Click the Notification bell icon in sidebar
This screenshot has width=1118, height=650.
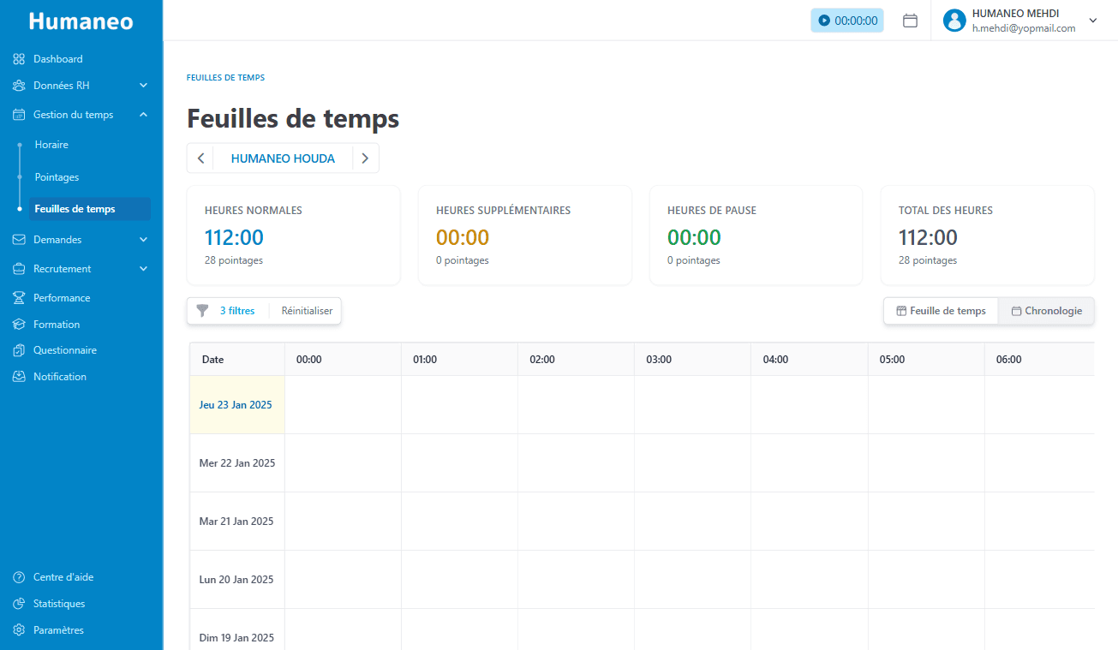click(18, 376)
